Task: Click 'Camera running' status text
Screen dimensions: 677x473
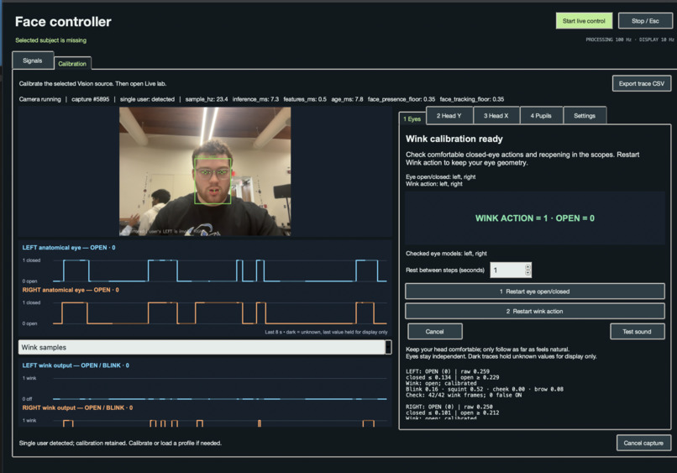Action: pyautogui.click(x=40, y=99)
